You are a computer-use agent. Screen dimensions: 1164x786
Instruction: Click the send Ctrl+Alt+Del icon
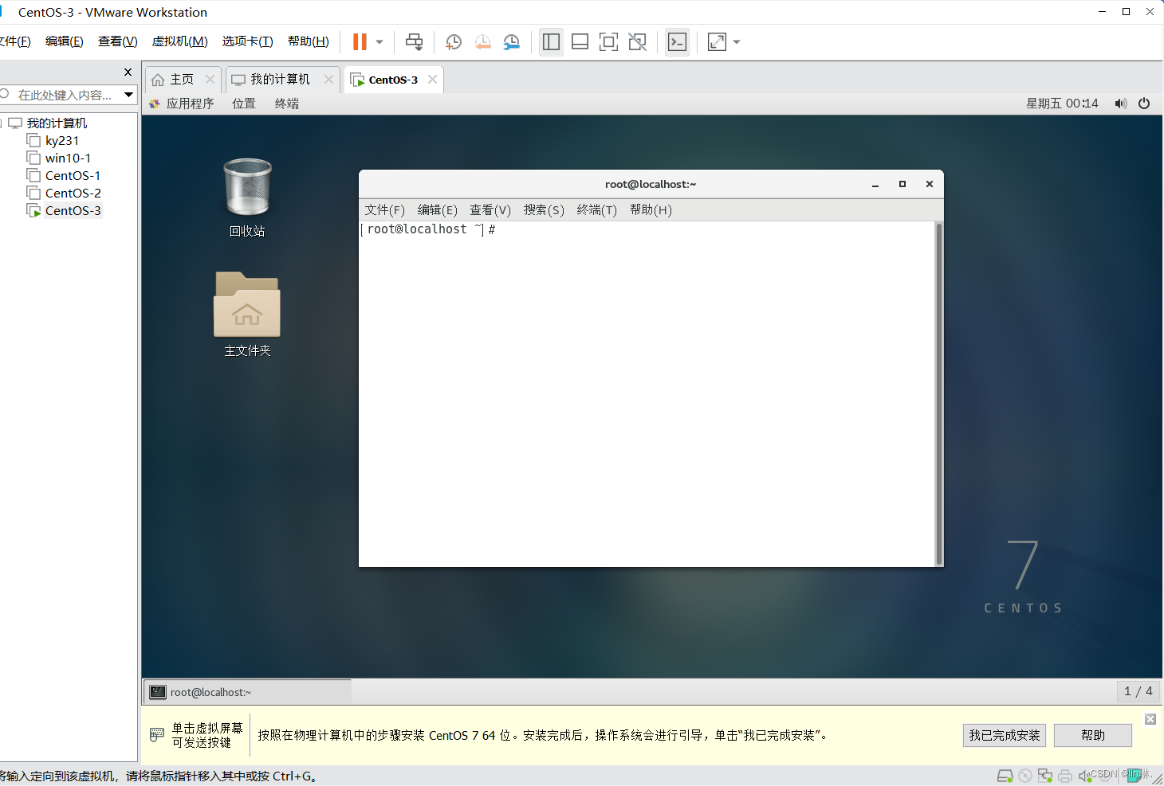click(x=414, y=42)
